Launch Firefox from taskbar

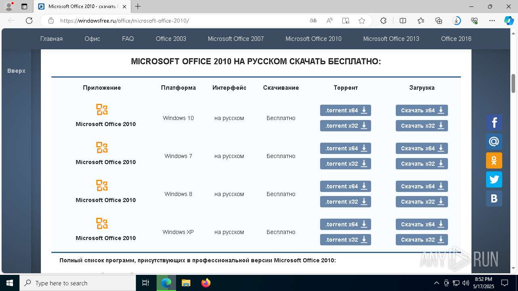click(206, 283)
